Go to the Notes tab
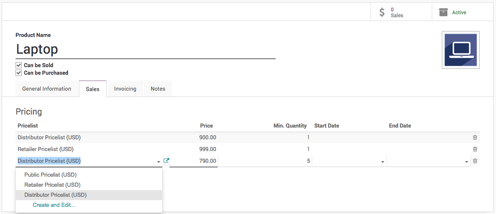 tap(158, 89)
